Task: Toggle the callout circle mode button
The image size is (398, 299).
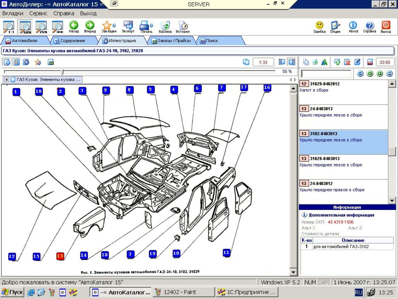Action: coord(7,62)
